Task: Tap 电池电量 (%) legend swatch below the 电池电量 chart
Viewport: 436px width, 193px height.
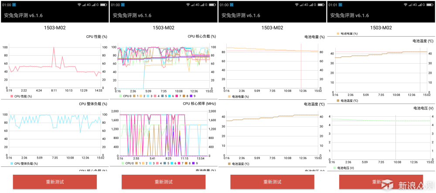Action: tap(229, 96)
